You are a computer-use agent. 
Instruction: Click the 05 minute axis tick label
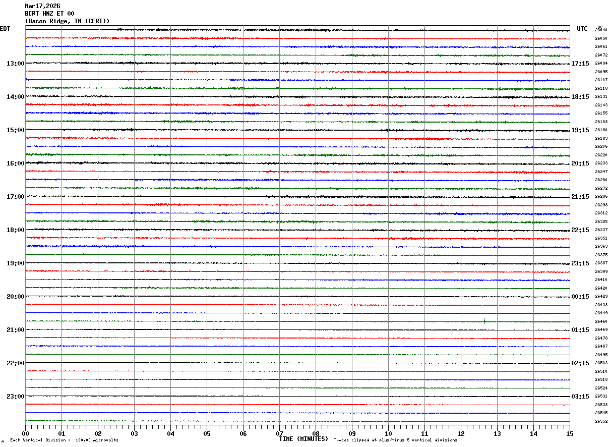[207, 434]
